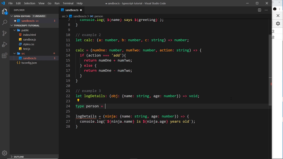Screen dimensions: 283x159
Task: Click the VS Code logo icon
Action: pyautogui.click(x=3, y=3)
